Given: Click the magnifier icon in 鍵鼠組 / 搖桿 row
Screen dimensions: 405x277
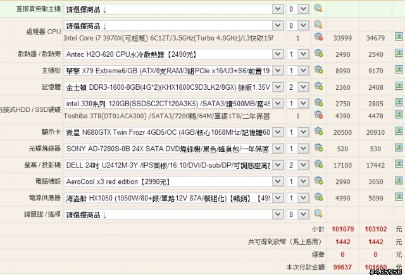Looking at the screenshot, I should [x=318, y=214].
